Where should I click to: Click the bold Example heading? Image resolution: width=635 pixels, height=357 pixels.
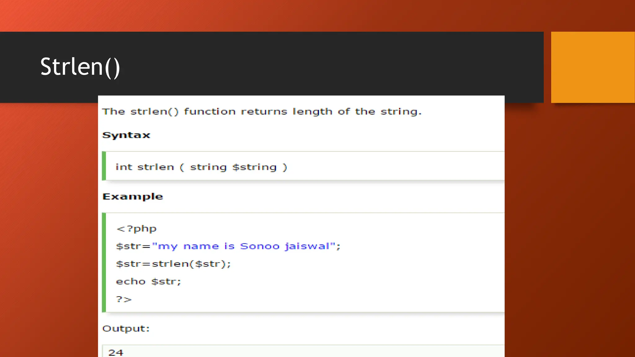coord(132,196)
